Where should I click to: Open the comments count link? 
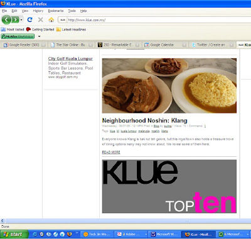click(x=205, y=126)
